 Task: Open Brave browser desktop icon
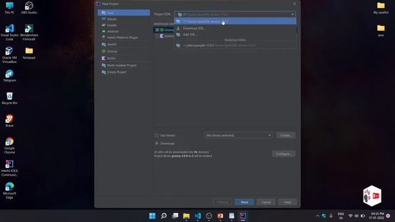10,121
